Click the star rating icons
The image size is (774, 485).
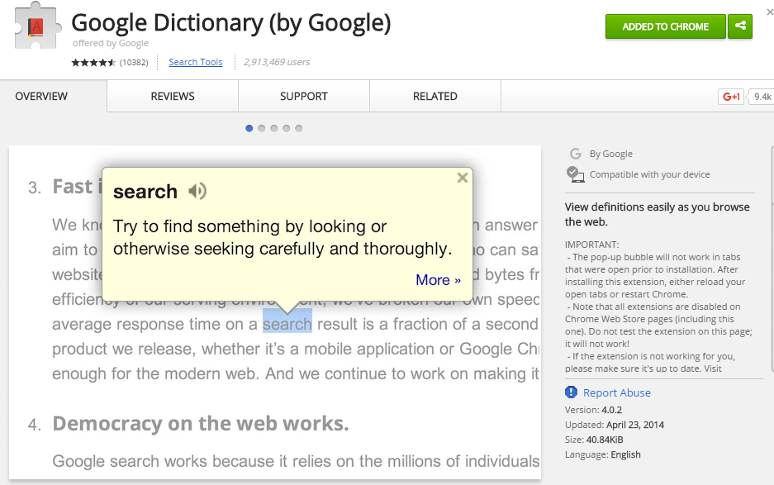click(x=93, y=62)
